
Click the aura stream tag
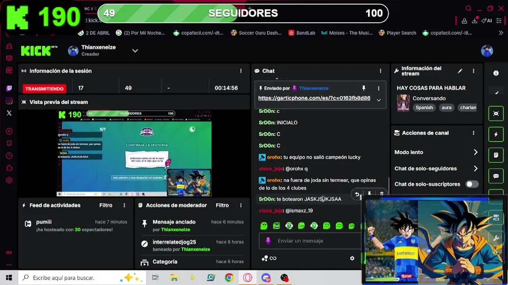446,107
